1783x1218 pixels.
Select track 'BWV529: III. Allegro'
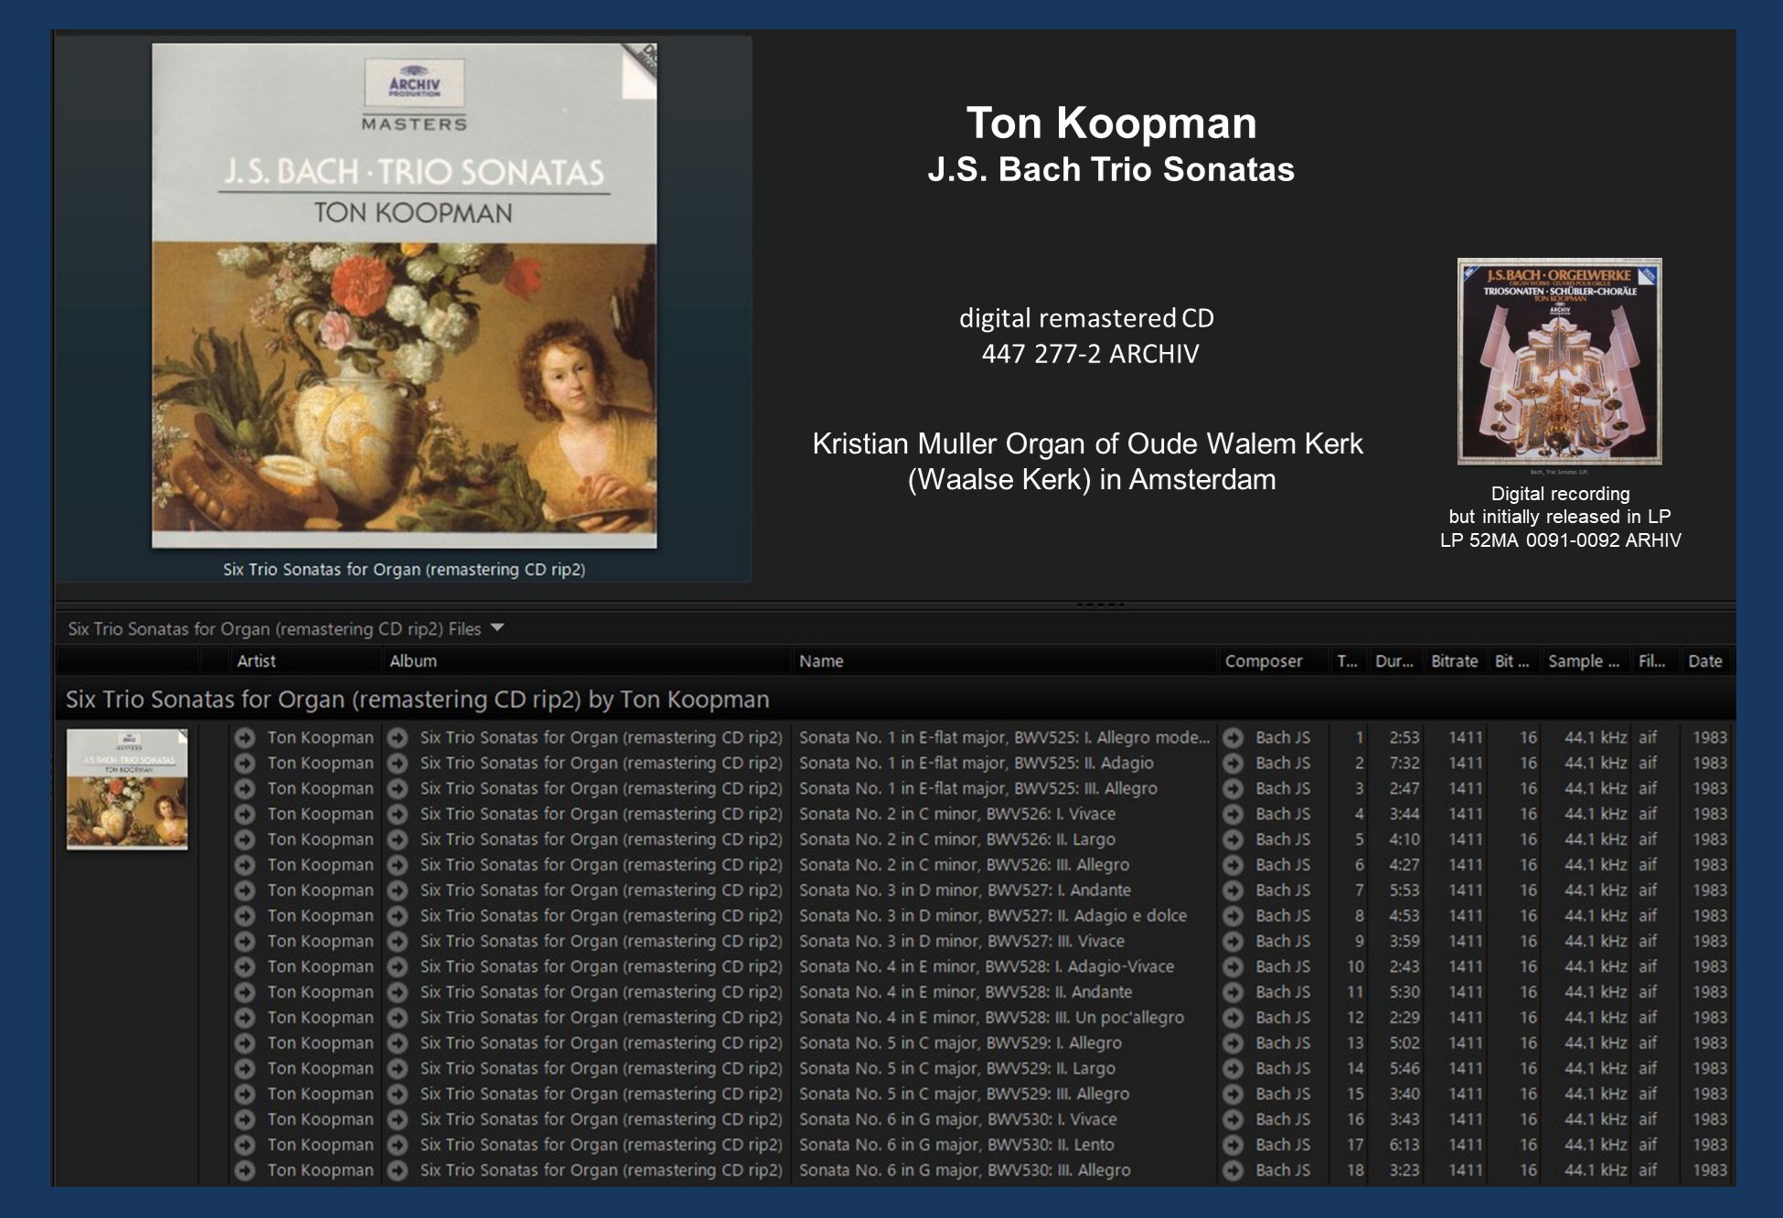click(964, 1094)
